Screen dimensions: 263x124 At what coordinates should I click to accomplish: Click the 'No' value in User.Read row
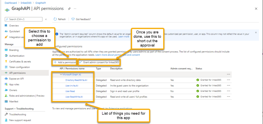[x=172, y=91]
